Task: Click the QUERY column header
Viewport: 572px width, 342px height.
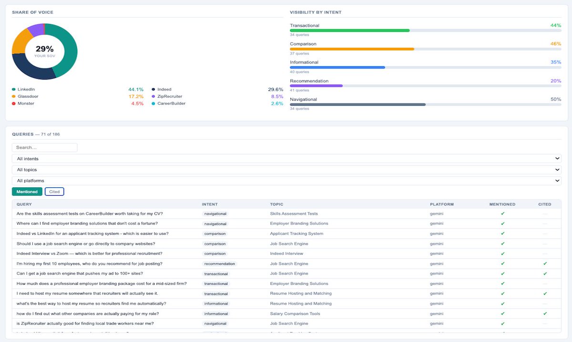Action: (24, 204)
